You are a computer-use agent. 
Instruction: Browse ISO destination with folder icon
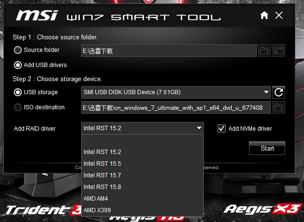click(x=279, y=107)
